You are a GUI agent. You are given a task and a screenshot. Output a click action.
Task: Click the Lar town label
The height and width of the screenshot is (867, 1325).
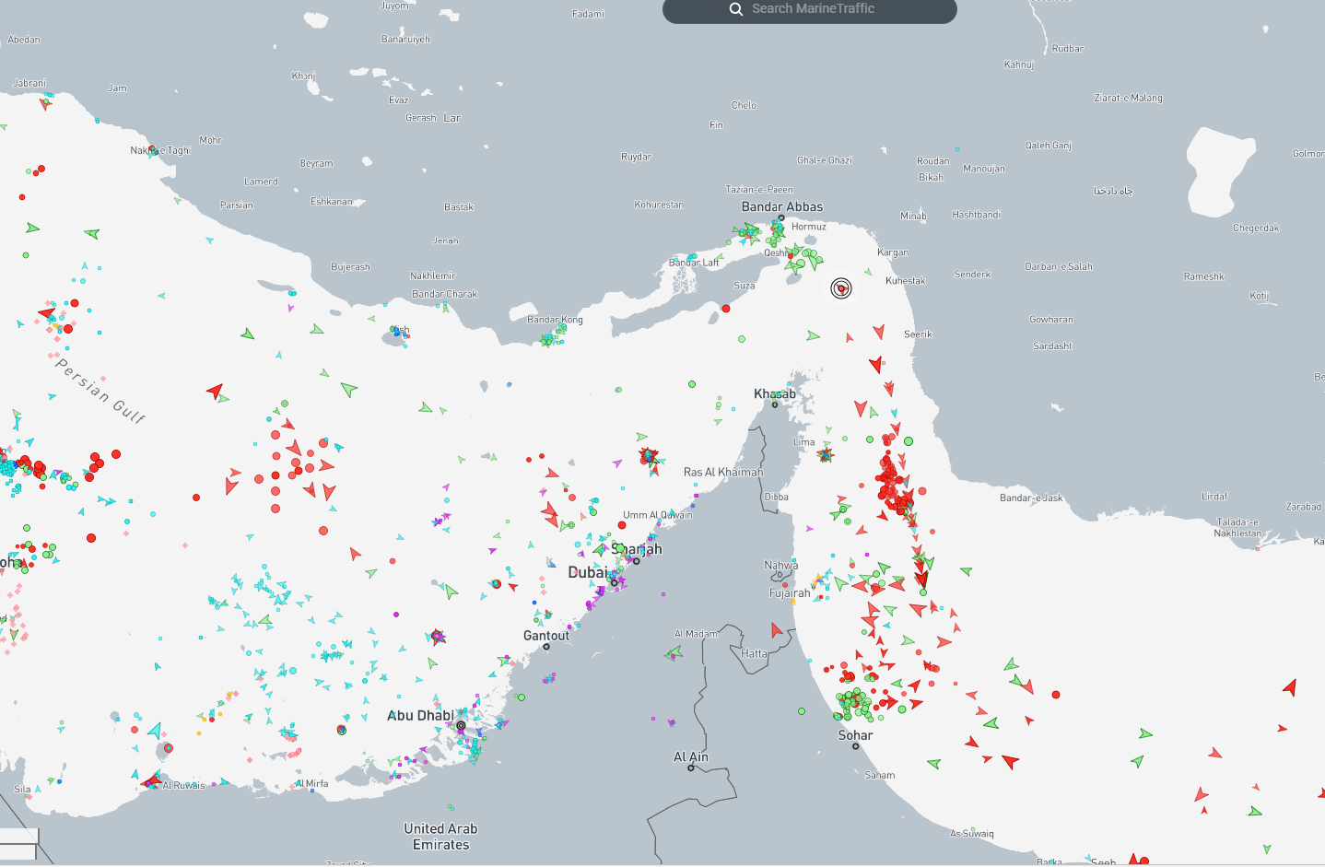pos(451,118)
